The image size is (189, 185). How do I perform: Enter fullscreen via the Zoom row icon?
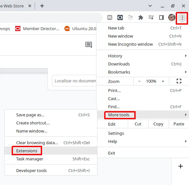click(x=179, y=81)
